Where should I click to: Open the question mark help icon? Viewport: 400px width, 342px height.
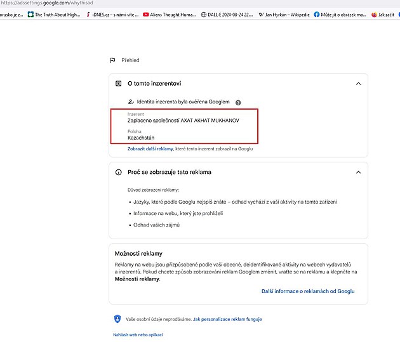[x=238, y=102]
